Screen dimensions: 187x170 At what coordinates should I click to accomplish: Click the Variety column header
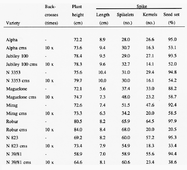coord(13,23)
